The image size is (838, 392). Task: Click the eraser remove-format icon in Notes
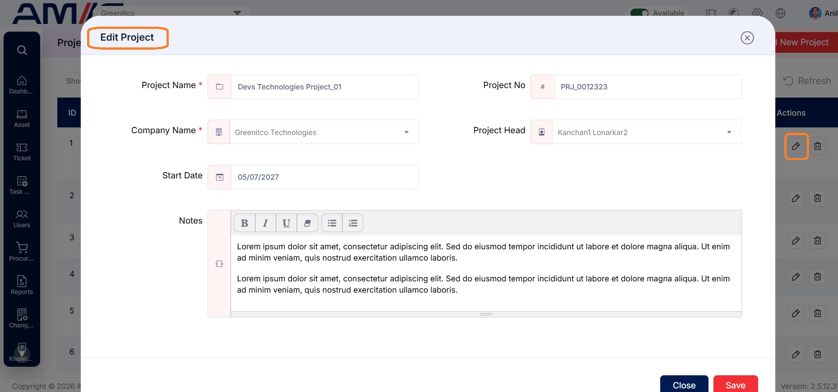(307, 223)
